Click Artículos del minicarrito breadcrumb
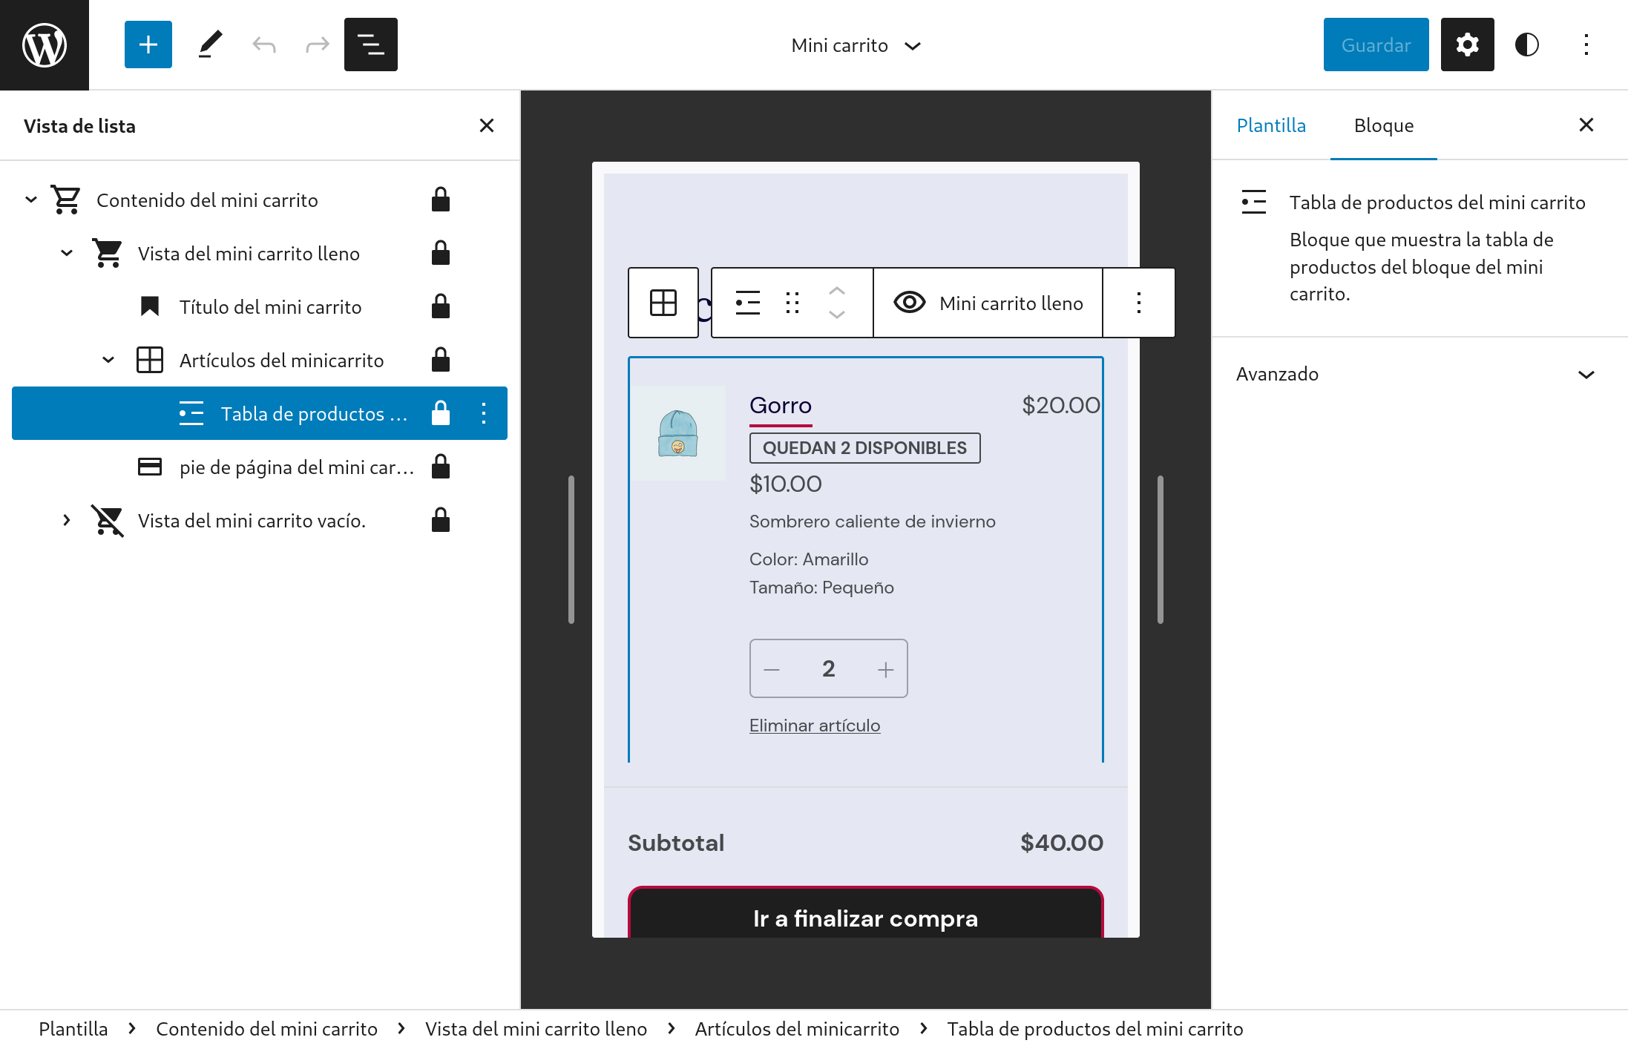Image resolution: width=1628 pixels, height=1046 pixels. pyautogui.click(x=797, y=1028)
